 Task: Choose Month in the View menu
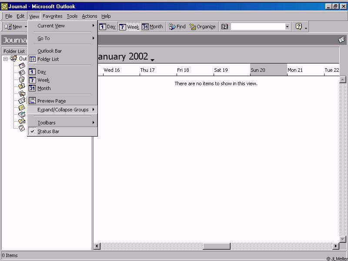coord(62,88)
